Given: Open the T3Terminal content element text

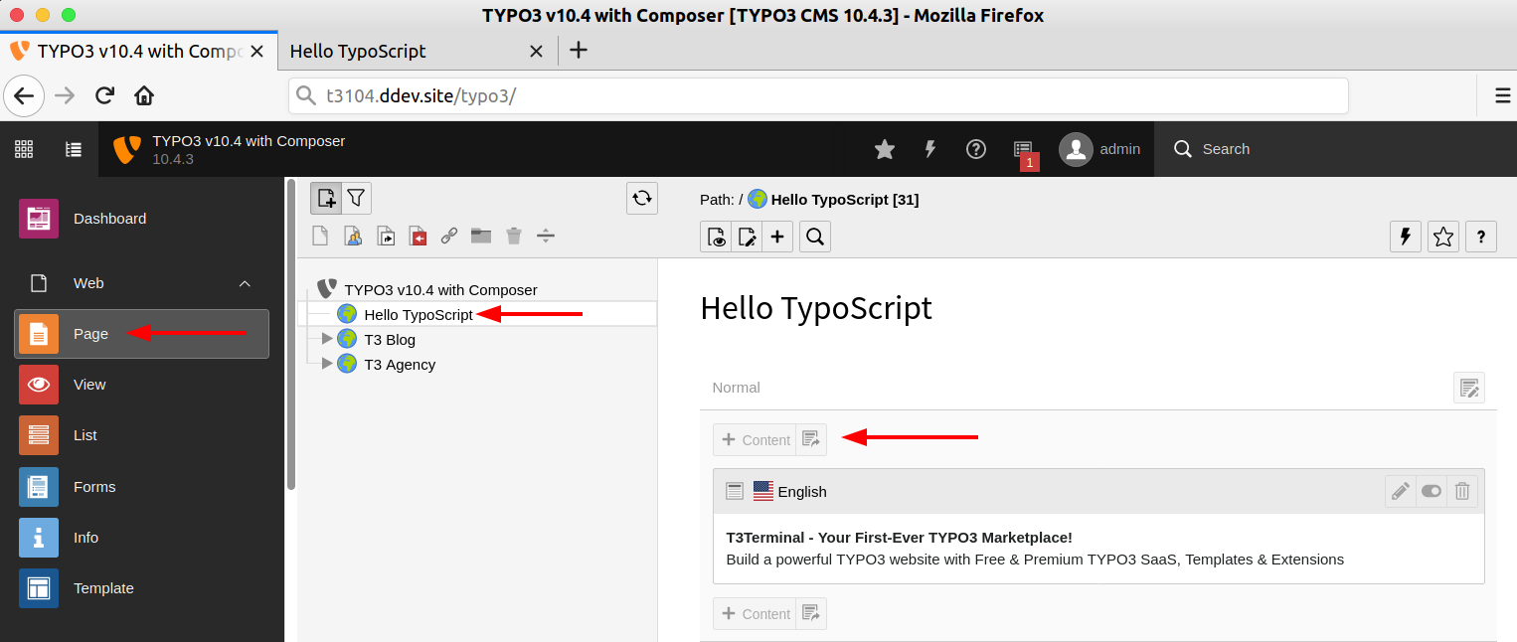Looking at the screenshot, I should tap(1035, 549).
